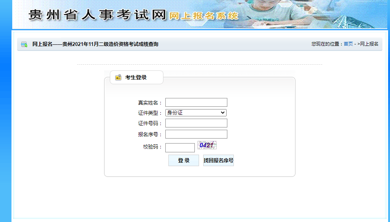Image resolution: width=390 pixels, height=222 pixels.
Task: Click inside the 真实姓名 input box
Action: [x=196, y=102]
